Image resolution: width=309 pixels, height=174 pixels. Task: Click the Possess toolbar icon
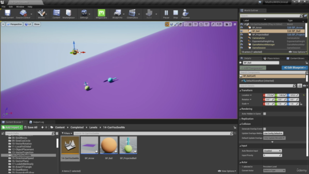(x=185, y=14)
